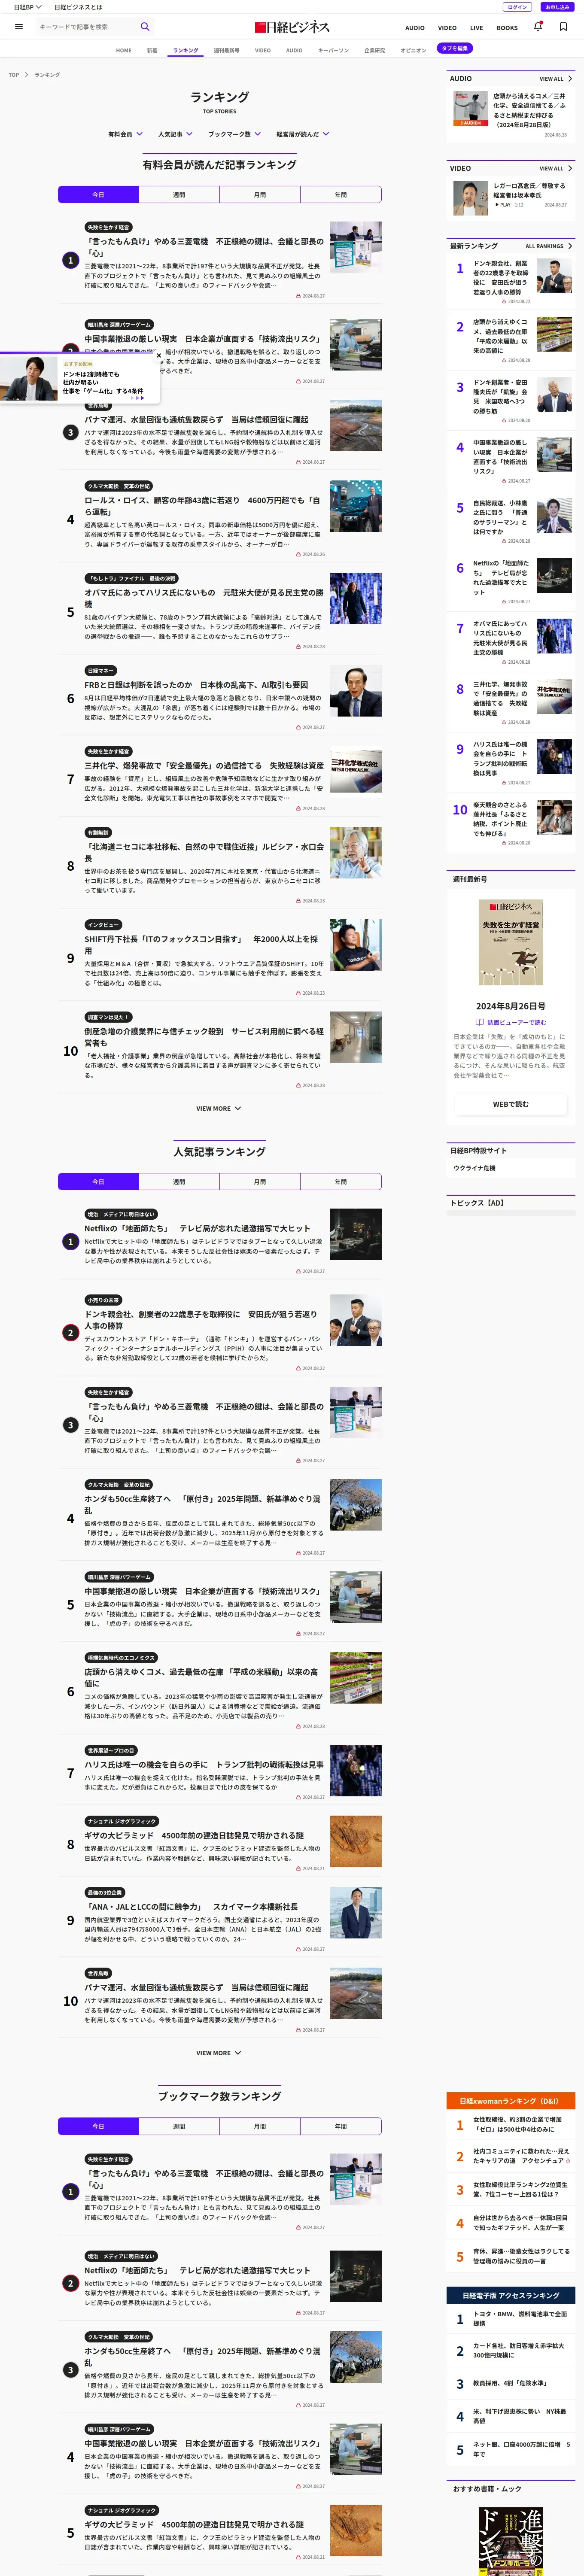The height and width of the screenshot is (2576, 584).
Task: Open SHIFT丹下社長 article thumbnail
Action: 355,946
